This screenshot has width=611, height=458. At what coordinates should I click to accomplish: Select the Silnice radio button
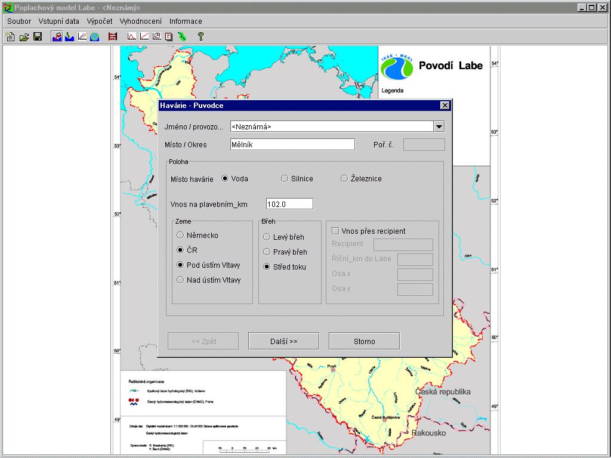click(x=285, y=178)
